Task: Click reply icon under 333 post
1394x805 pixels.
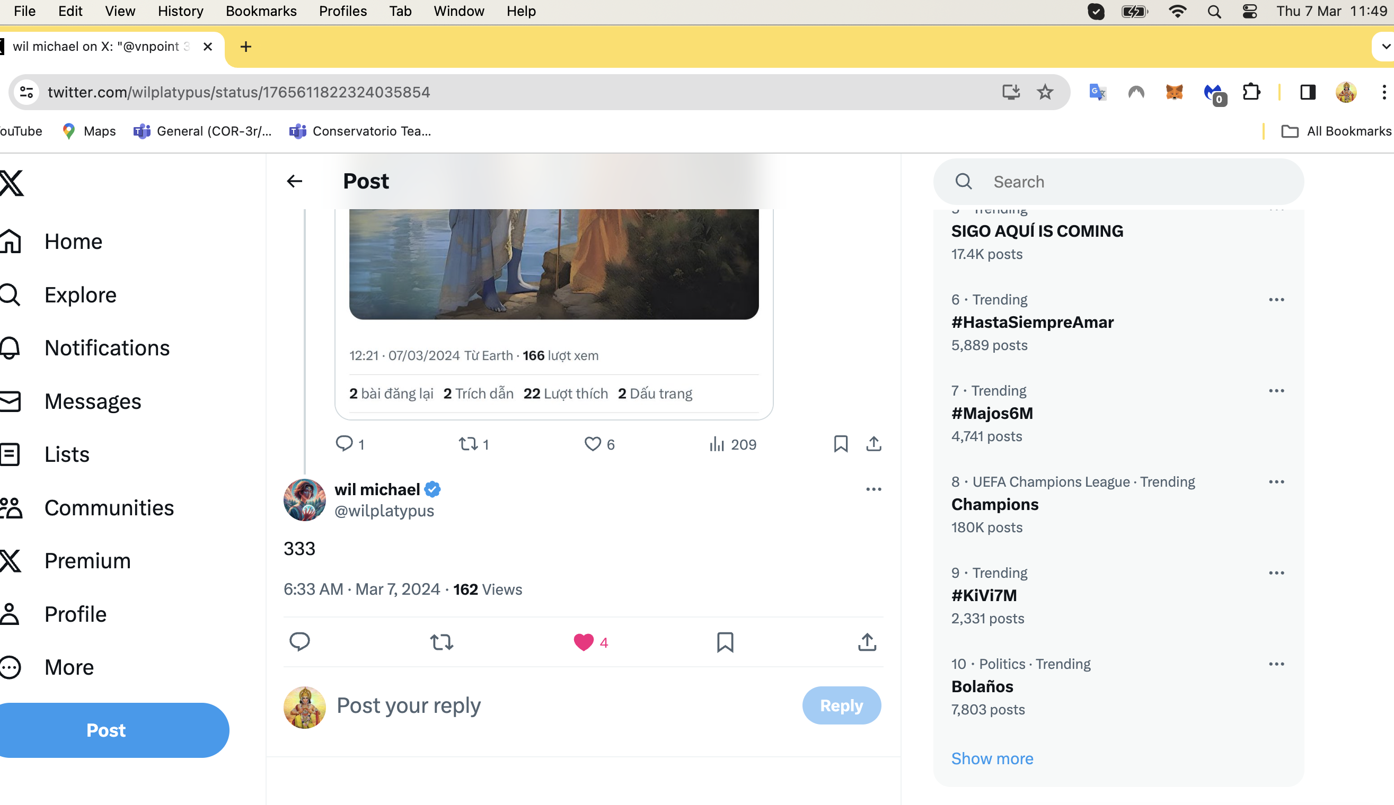Action: [x=300, y=642]
